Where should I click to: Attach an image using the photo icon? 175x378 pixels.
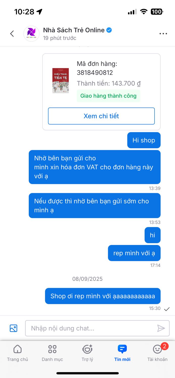pos(13,328)
